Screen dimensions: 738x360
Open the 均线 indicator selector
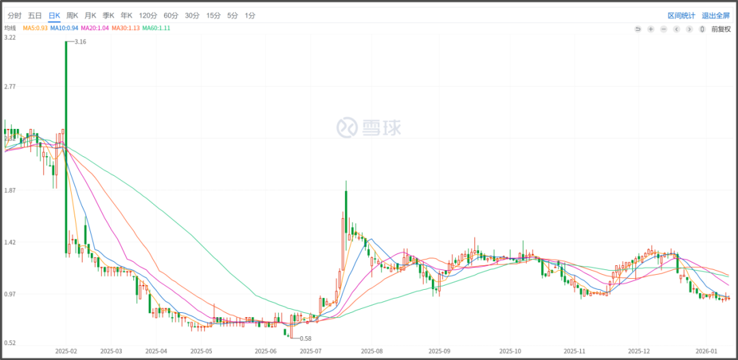click(10, 28)
